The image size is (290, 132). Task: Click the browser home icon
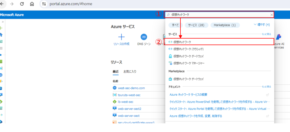32,4
